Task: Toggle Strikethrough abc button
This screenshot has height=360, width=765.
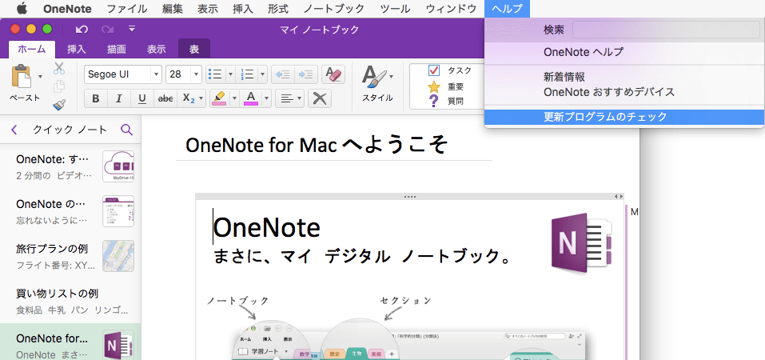Action: pos(165,98)
